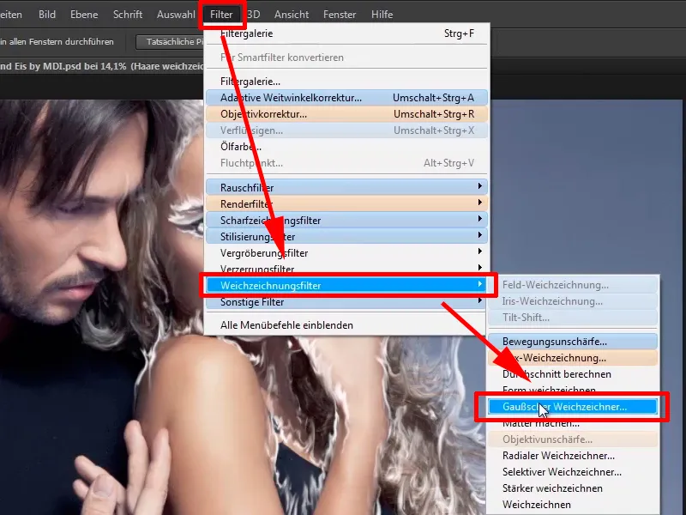Choose Bewegungsunschärfe... blur
686x515 pixels.
pyautogui.click(x=573, y=342)
